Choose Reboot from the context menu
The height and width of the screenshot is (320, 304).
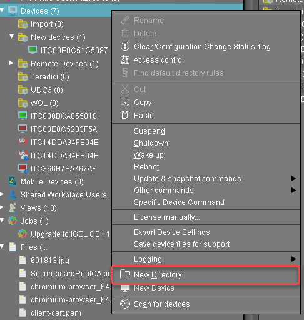click(146, 167)
